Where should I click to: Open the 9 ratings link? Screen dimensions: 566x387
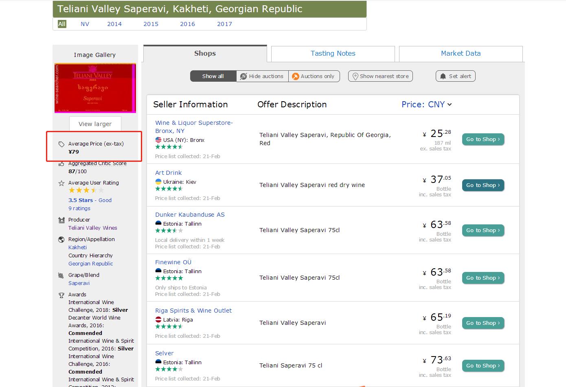pyautogui.click(x=79, y=209)
